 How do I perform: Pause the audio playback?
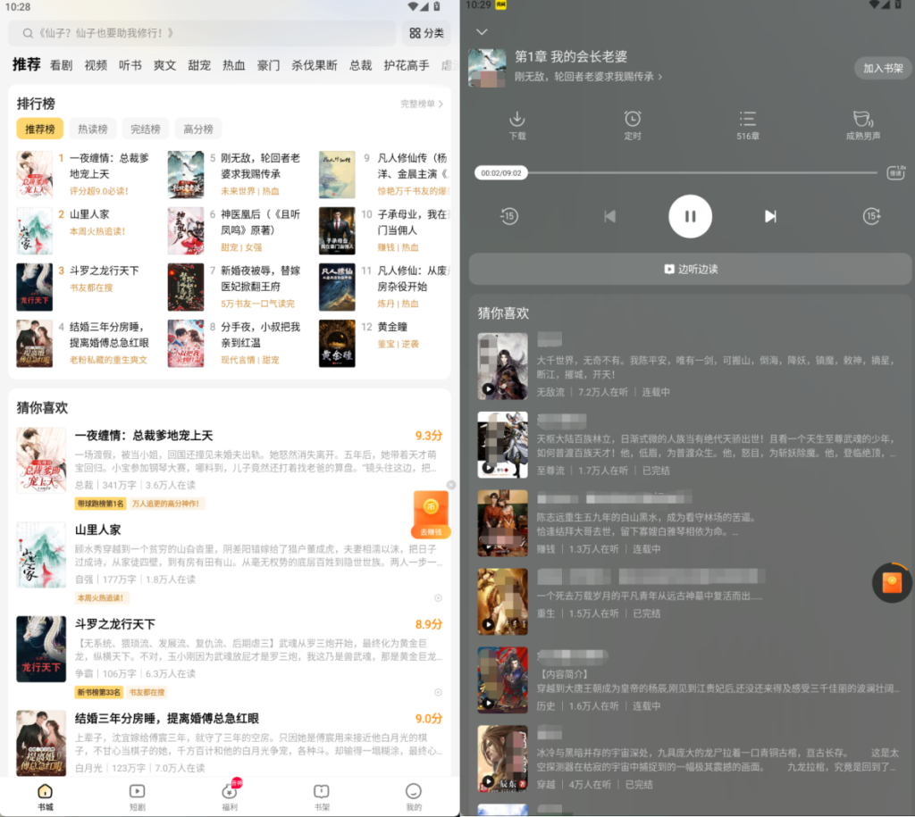pyautogui.click(x=690, y=216)
